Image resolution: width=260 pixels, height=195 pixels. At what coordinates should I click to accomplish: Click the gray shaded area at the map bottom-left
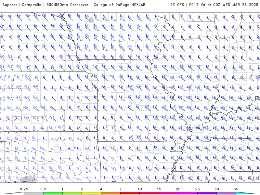point(29,179)
